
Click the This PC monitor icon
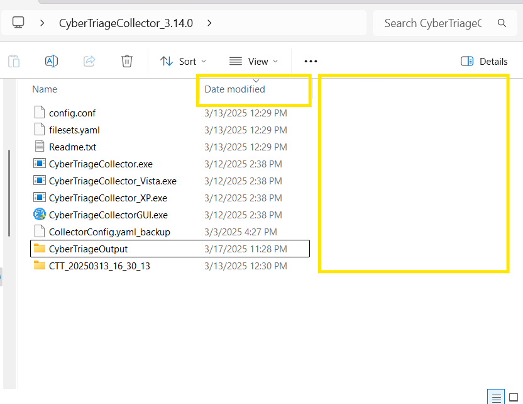click(18, 23)
